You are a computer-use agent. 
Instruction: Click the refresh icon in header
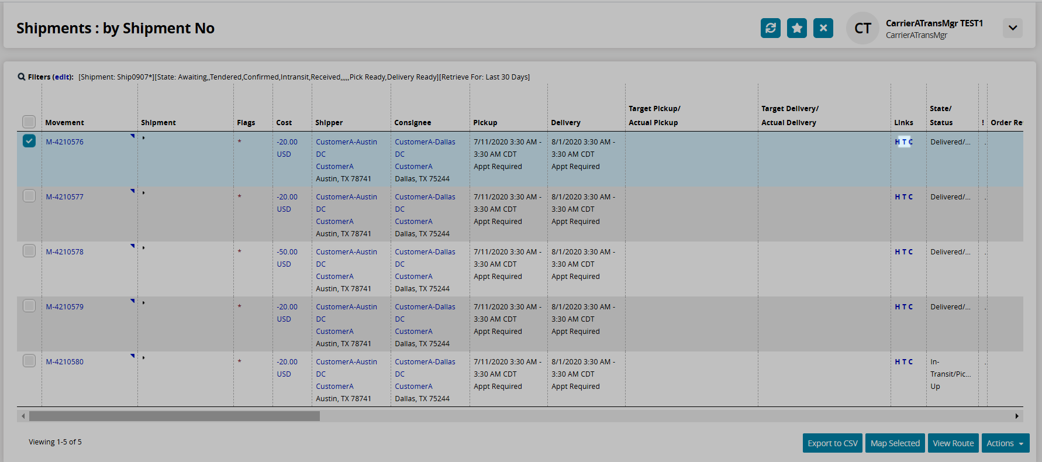(770, 28)
